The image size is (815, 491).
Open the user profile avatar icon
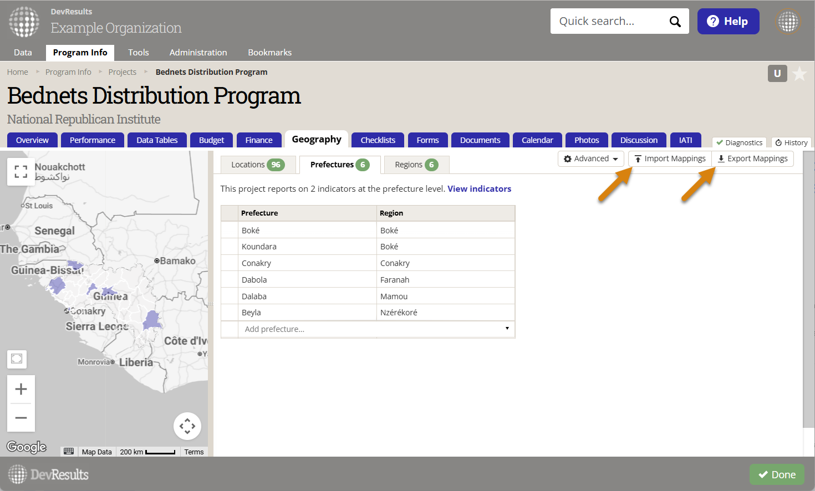[x=788, y=22]
